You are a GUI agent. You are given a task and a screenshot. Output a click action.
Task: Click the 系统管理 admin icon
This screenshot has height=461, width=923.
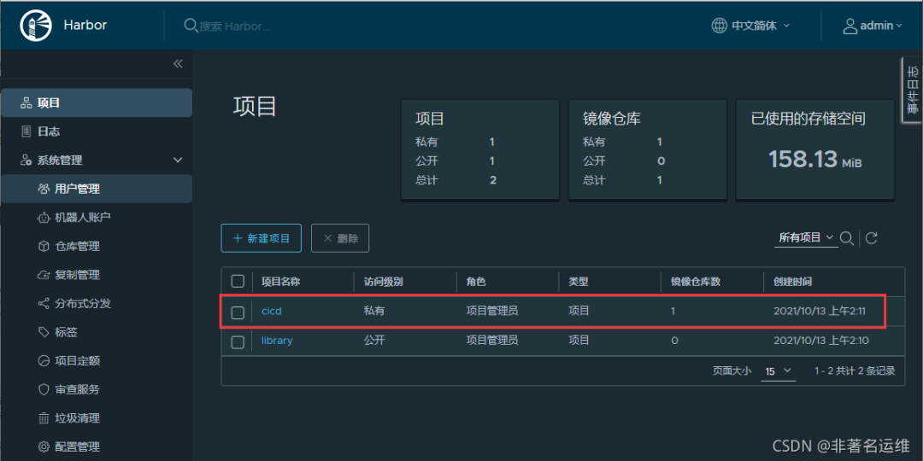pos(26,160)
